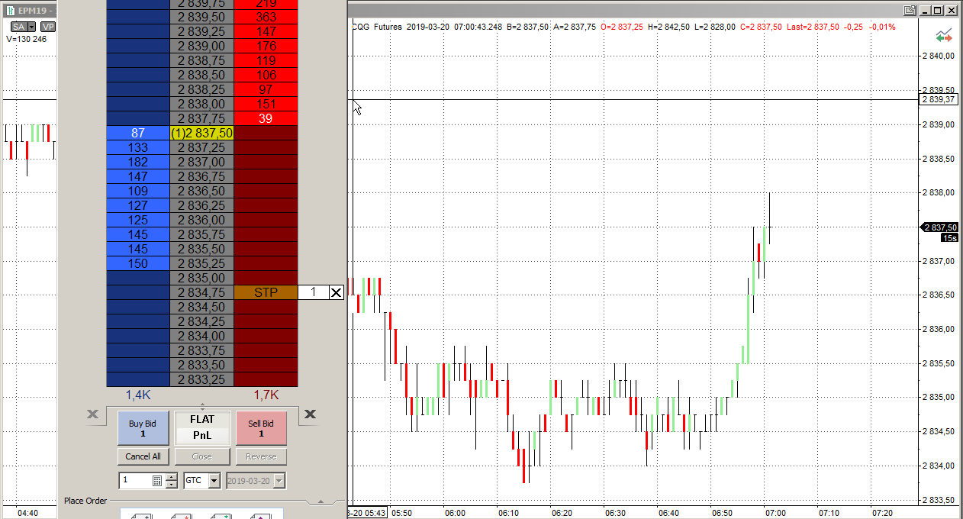Click Cancel All orders button

pos(143,456)
